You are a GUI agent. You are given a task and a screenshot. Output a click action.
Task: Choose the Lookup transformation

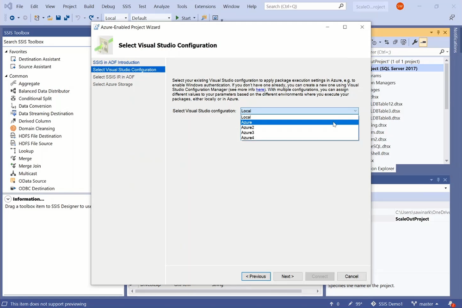(x=26, y=151)
